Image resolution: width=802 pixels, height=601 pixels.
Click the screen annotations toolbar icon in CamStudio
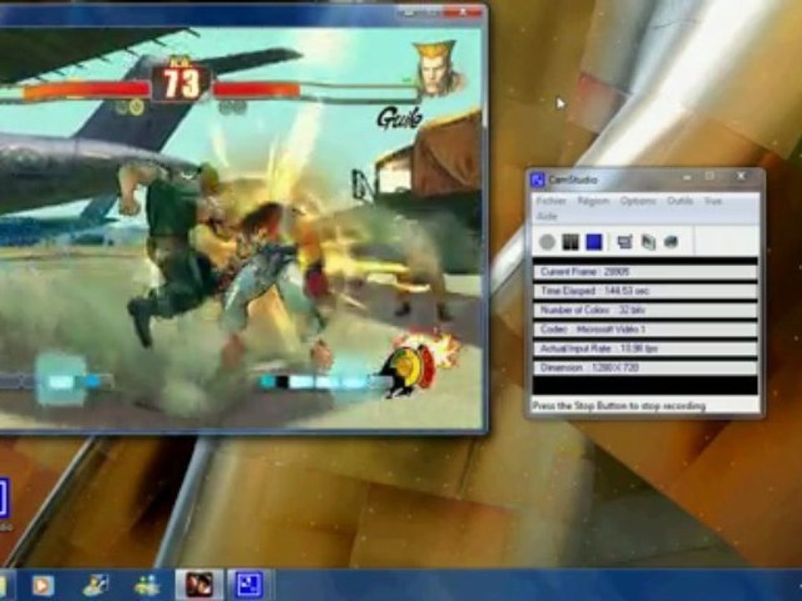[625, 242]
